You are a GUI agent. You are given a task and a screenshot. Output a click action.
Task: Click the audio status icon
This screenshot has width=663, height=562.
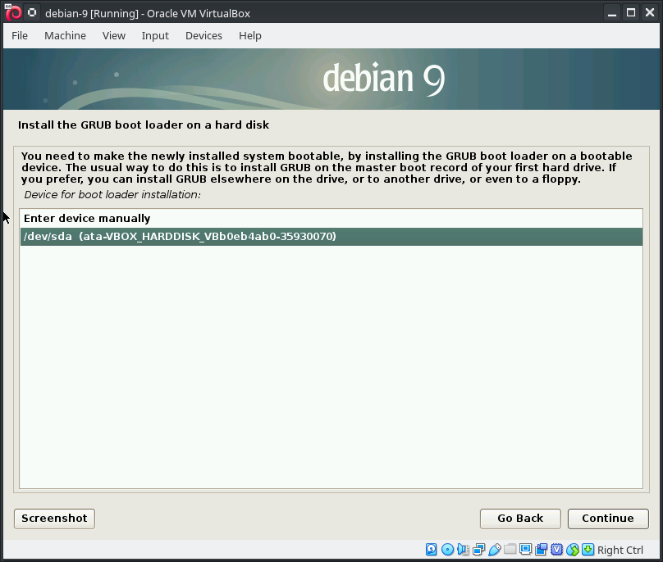(x=463, y=550)
